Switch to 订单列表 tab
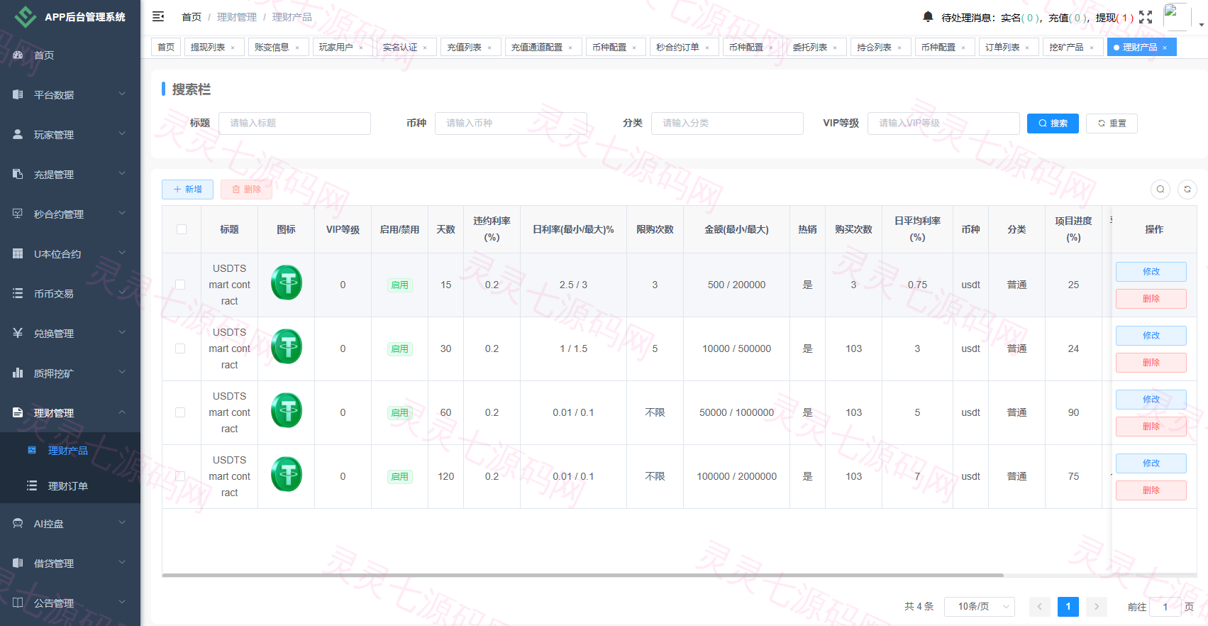1208x626 pixels. coord(1009,47)
